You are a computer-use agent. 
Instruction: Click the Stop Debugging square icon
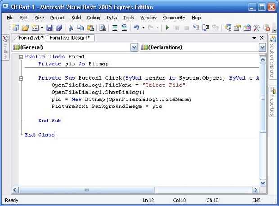point(186,28)
